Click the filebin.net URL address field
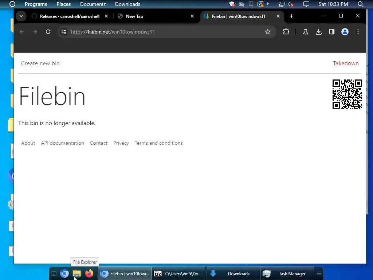373x280 pixels. (x=166, y=32)
